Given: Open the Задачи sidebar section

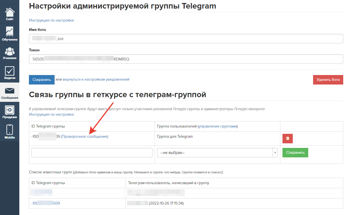Looking at the screenshot, I should pyautogui.click(x=10, y=73).
